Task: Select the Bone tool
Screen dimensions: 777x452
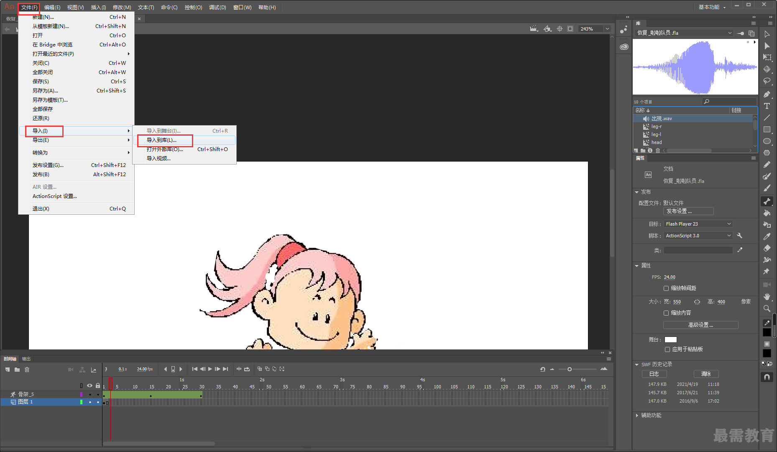Action: tap(767, 201)
